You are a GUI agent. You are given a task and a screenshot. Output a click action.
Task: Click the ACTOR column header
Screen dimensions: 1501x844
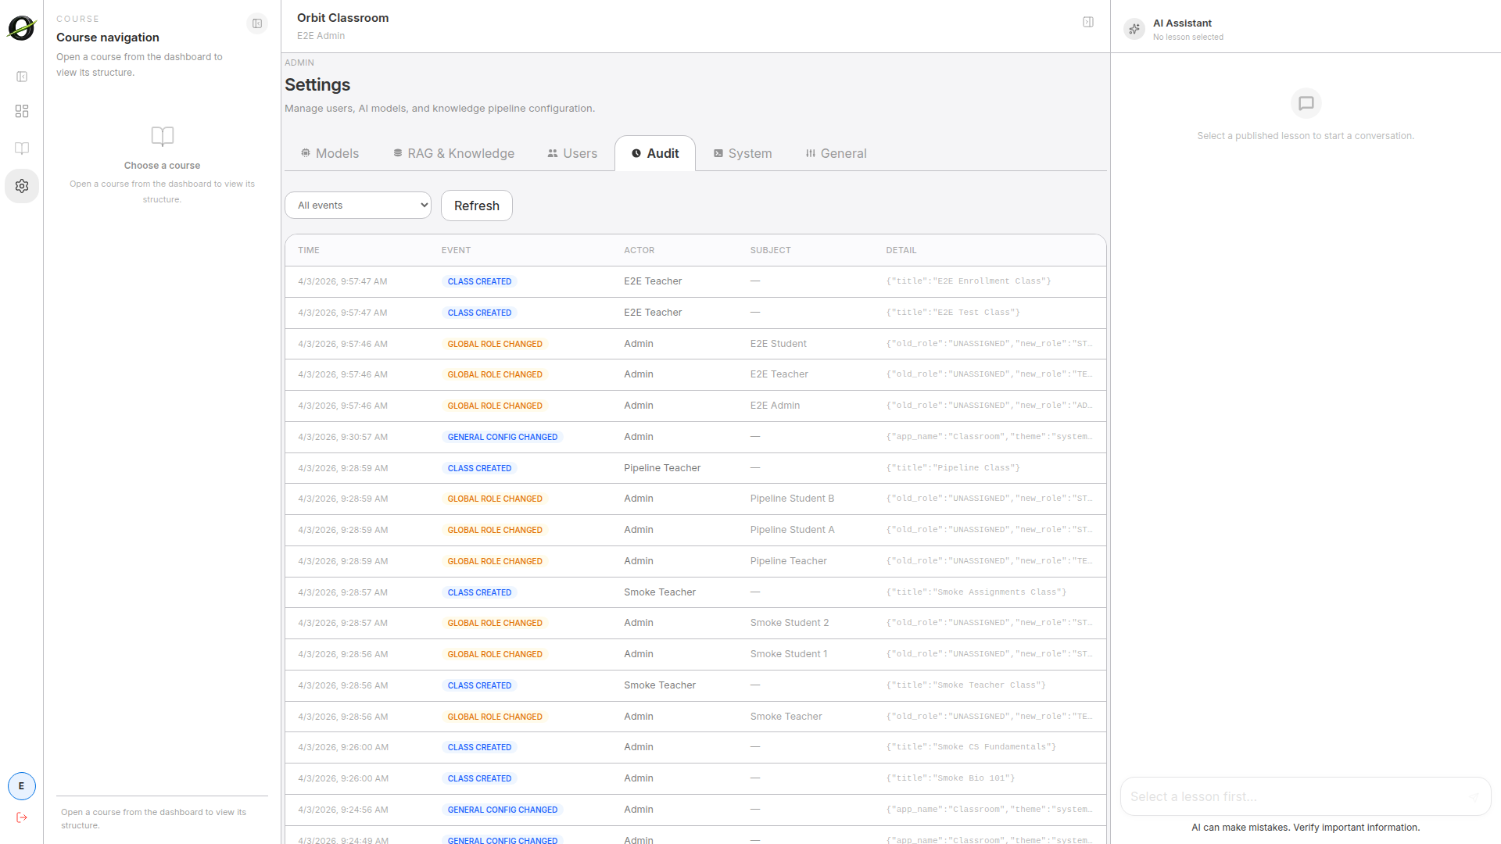[639, 250]
